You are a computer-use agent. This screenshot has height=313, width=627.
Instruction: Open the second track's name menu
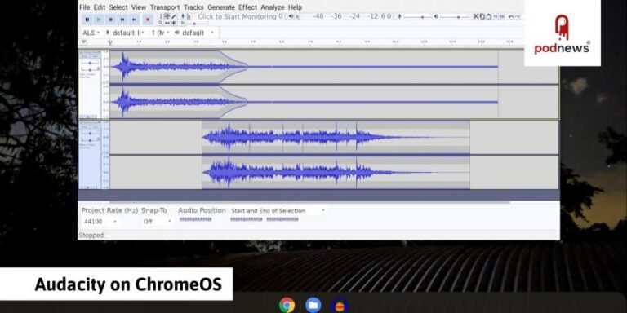(x=92, y=122)
